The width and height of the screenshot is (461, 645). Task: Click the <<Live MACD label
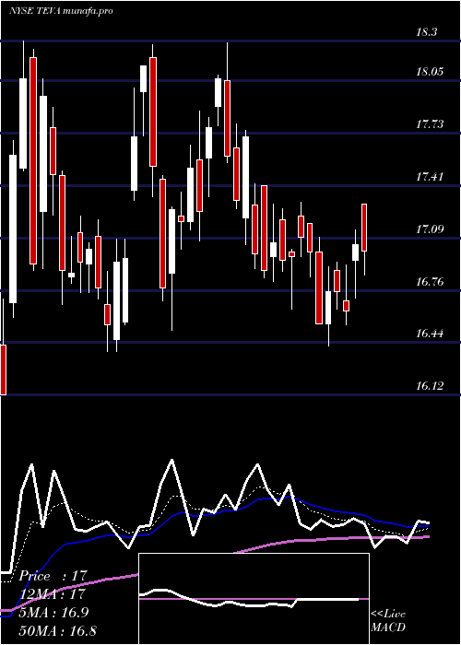(388, 621)
